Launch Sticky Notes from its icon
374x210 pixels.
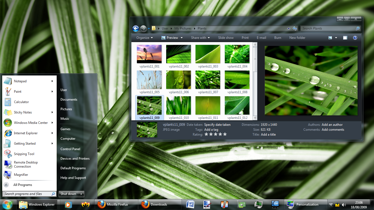coord(8,112)
